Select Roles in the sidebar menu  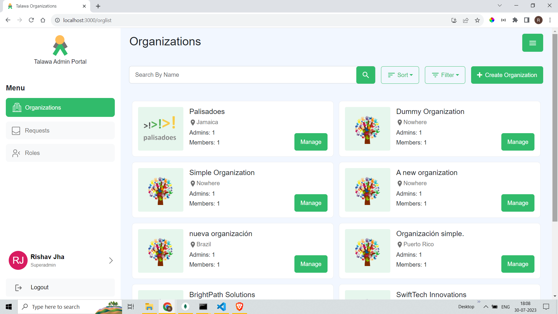tap(60, 153)
